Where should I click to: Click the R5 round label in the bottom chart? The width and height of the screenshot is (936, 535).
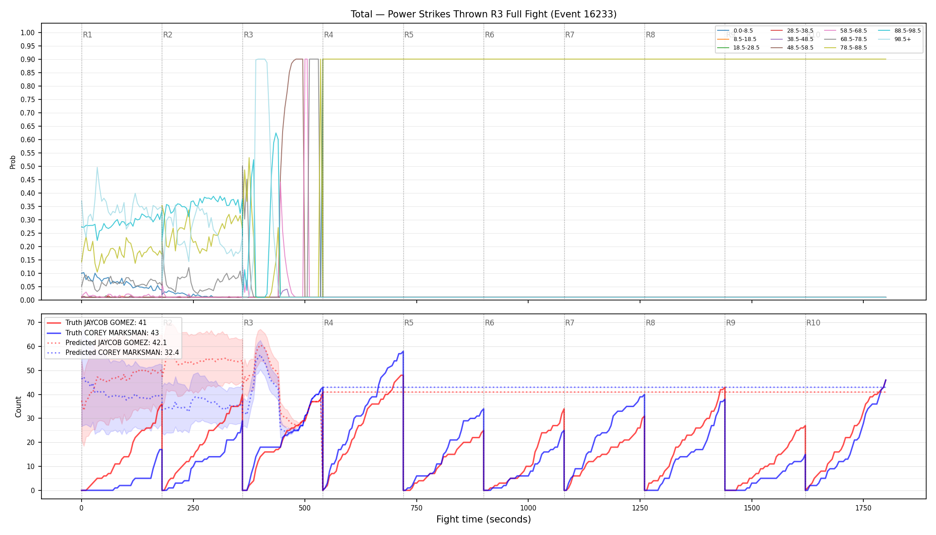[409, 323]
